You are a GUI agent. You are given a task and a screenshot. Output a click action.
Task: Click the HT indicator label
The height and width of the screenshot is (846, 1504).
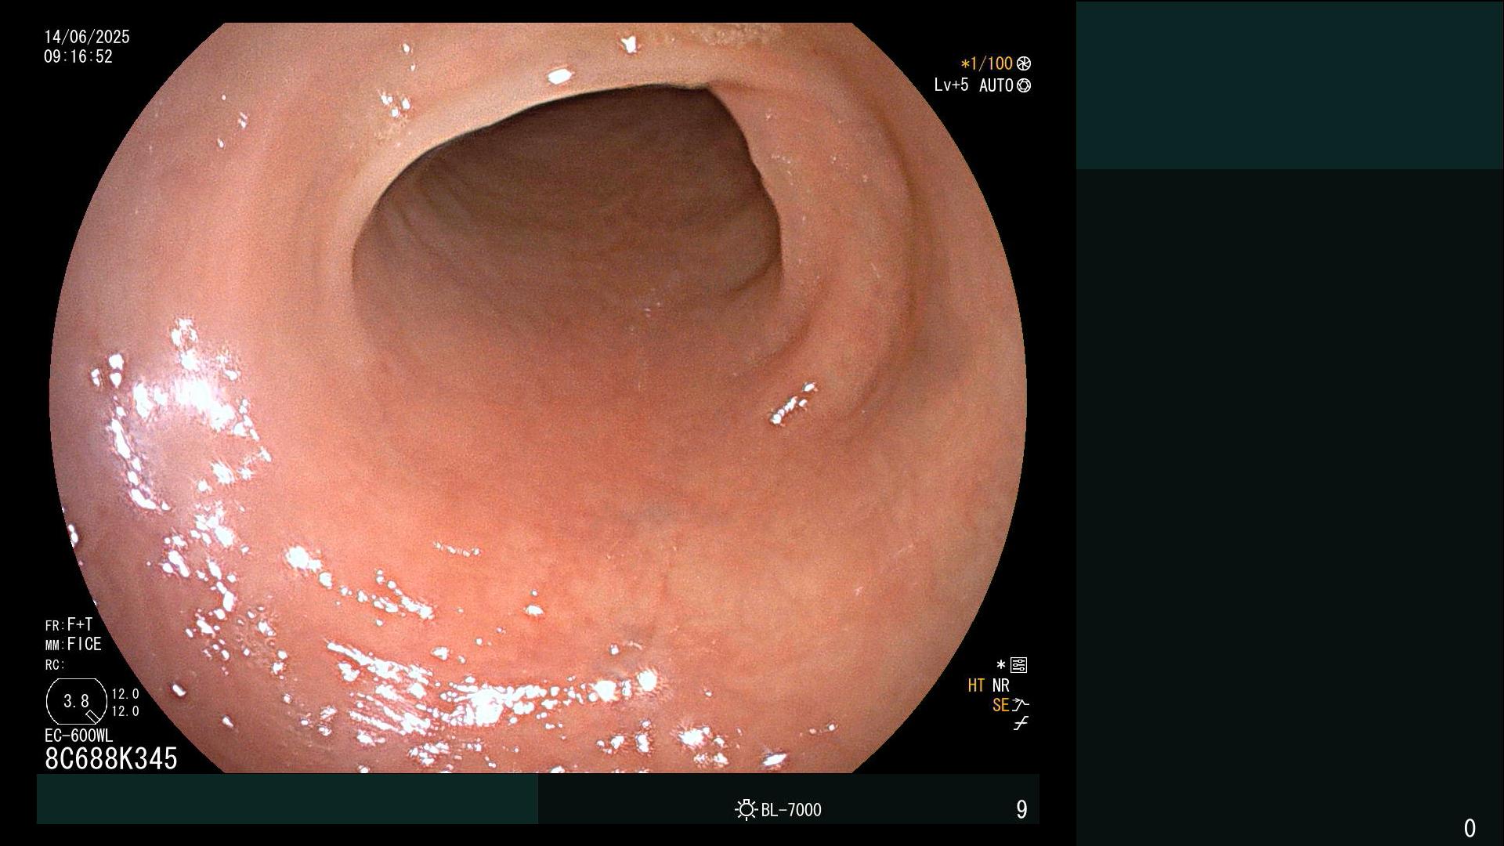976,685
